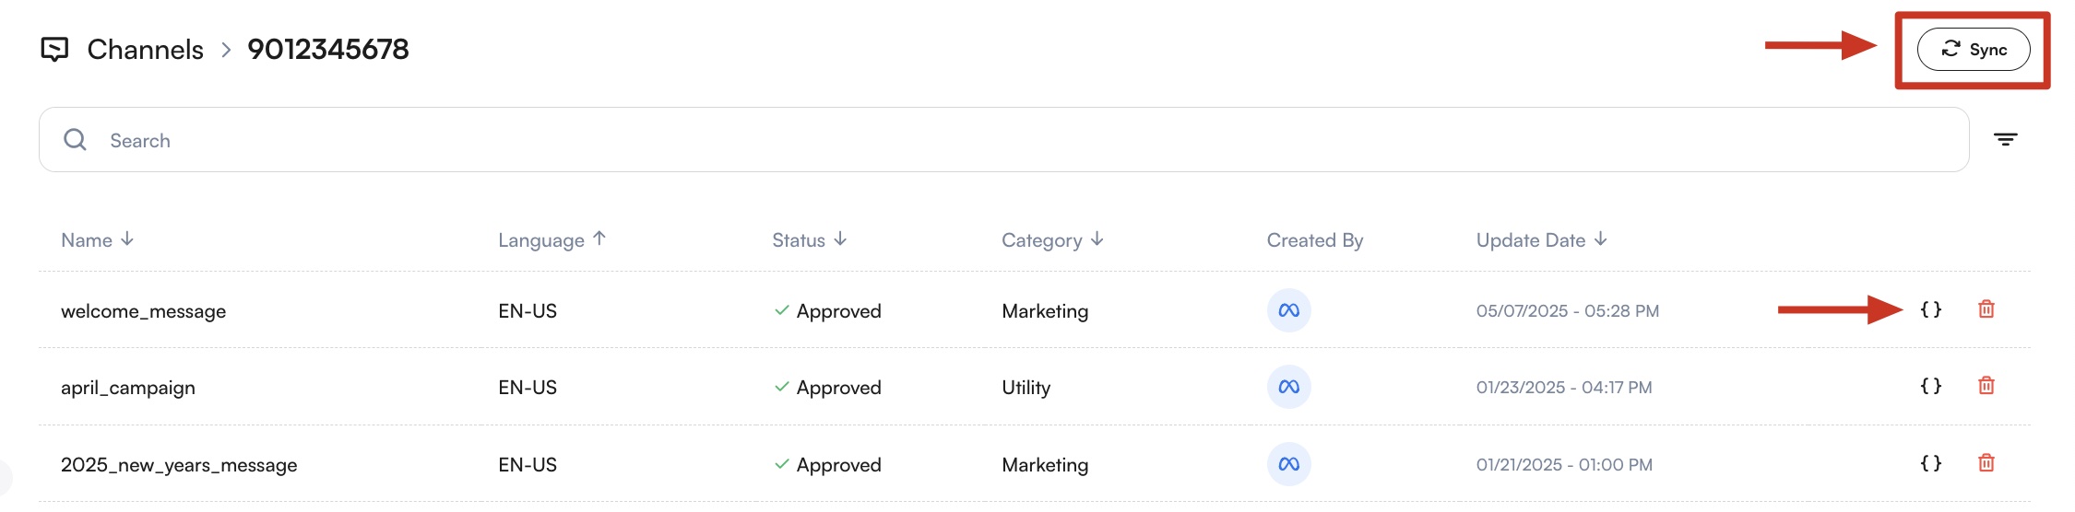Open the welcome_message template row
2075x512 pixels.
tap(143, 311)
